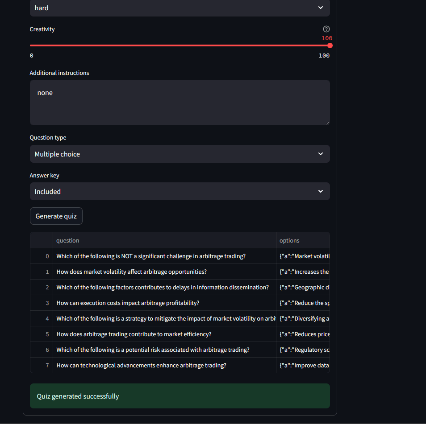Click in the Additional instructions text area
Image resolution: width=426 pixels, height=424 pixels.
180,103
